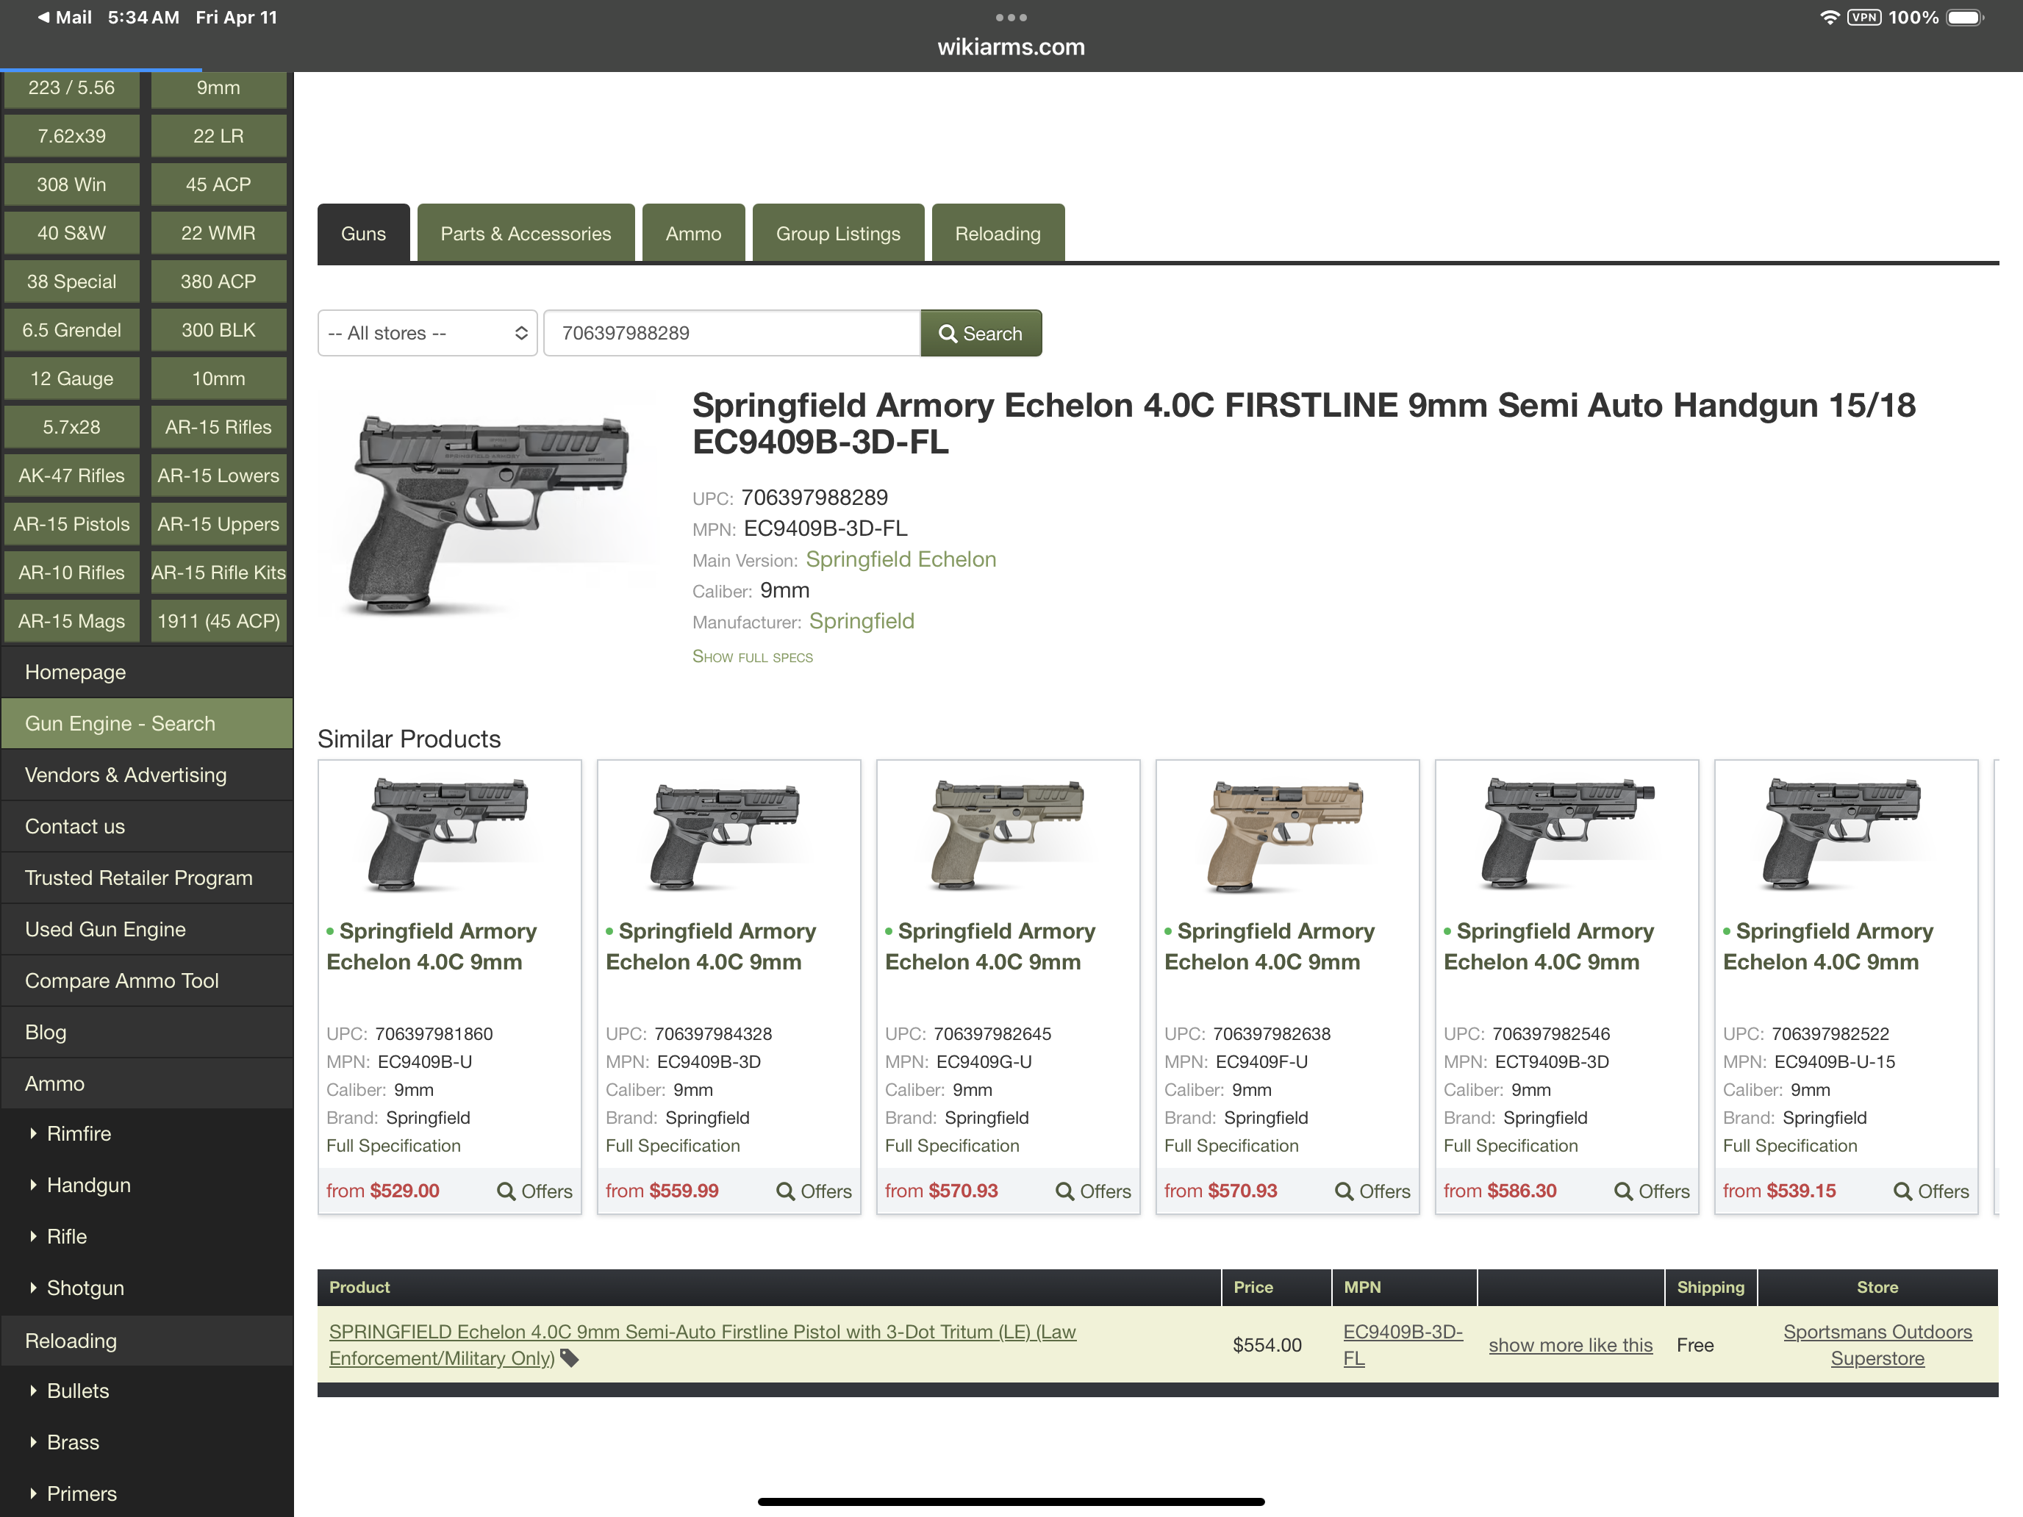Viewport: 2023px width, 1517px height.
Task: Select 1911 (45 ACP) button
Action: [218, 621]
